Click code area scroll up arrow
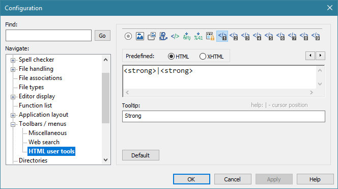The height and width of the screenshot is (189, 338). click(x=320, y=70)
